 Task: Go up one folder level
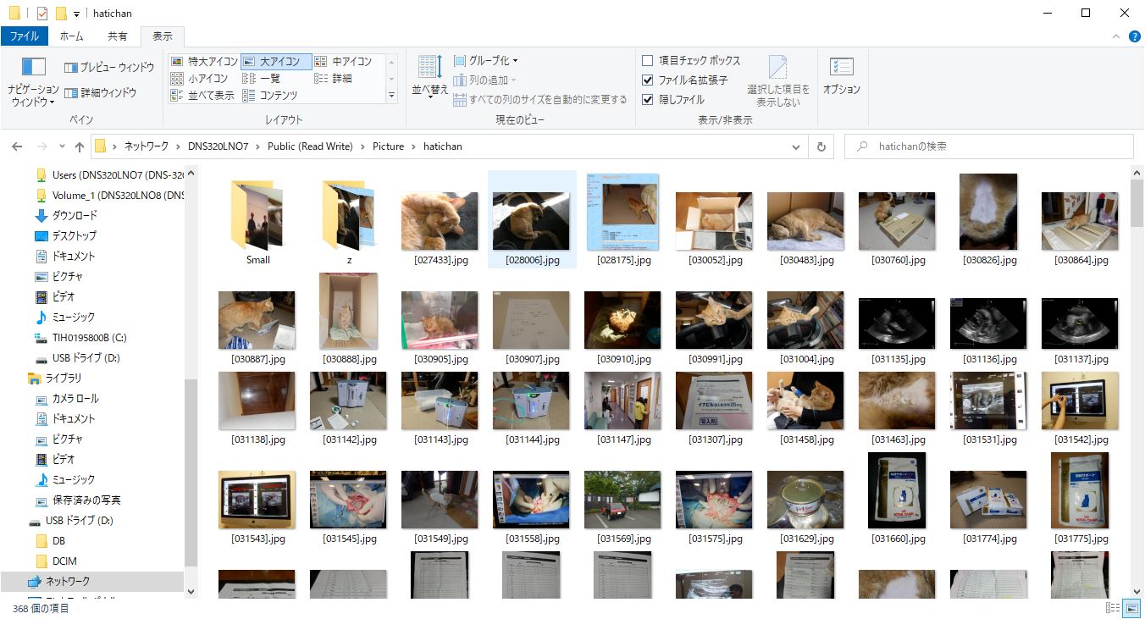pos(80,146)
